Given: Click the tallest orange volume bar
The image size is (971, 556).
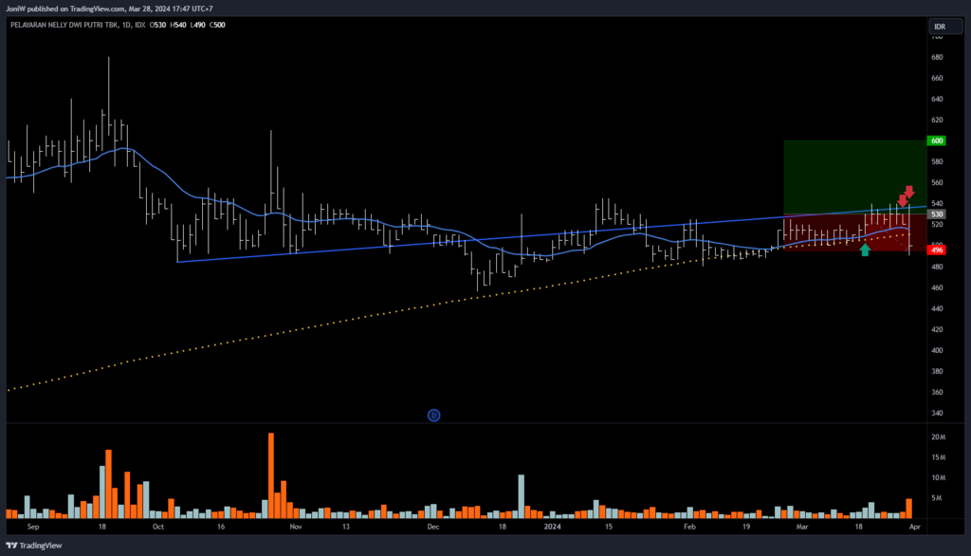Looking at the screenshot, I should (271, 474).
